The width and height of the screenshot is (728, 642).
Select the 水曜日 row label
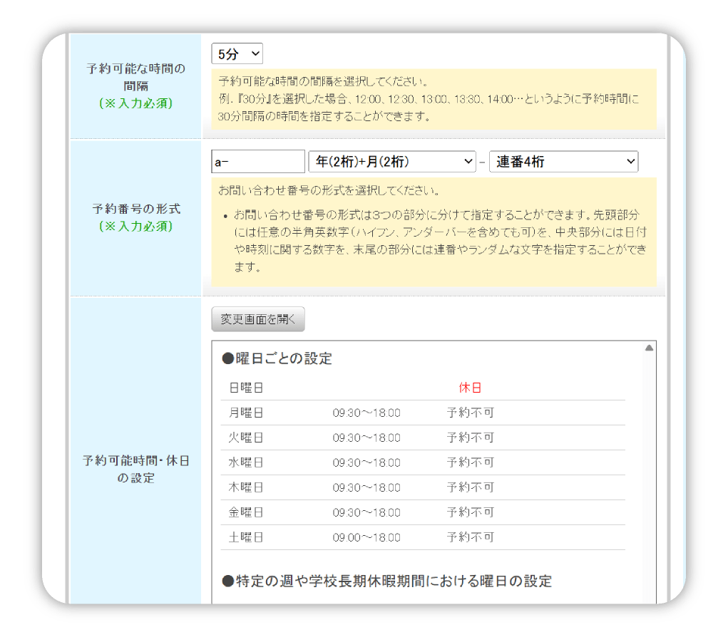tap(246, 462)
